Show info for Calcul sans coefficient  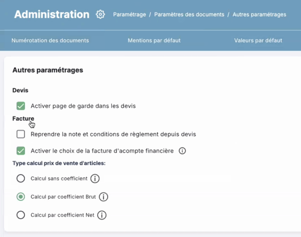[x=95, y=179]
